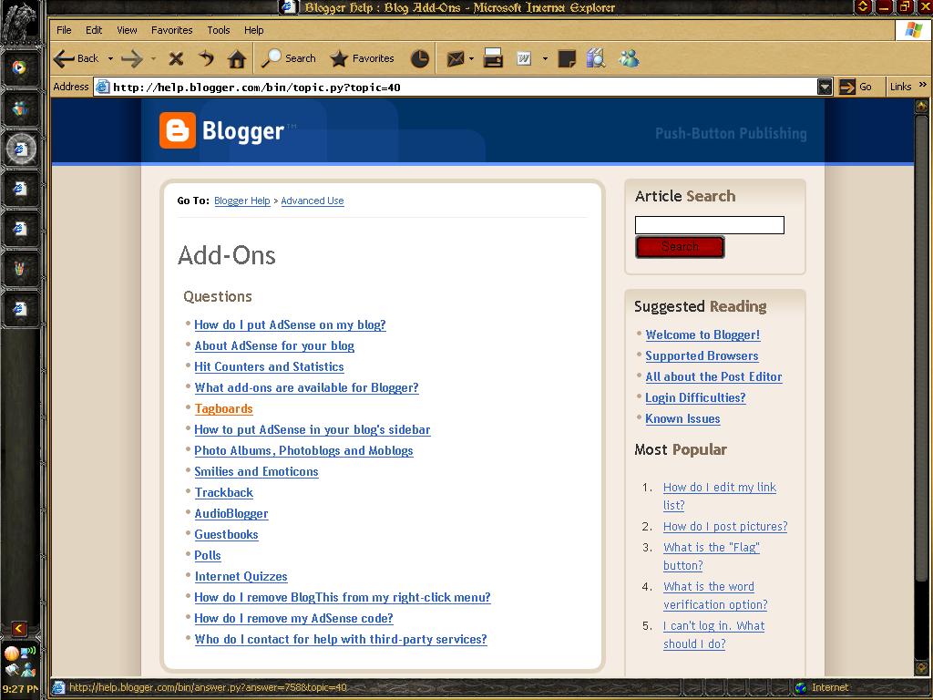Image resolution: width=933 pixels, height=700 pixels.
Task: Stop page loading with the X icon
Action: click(176, 58)
